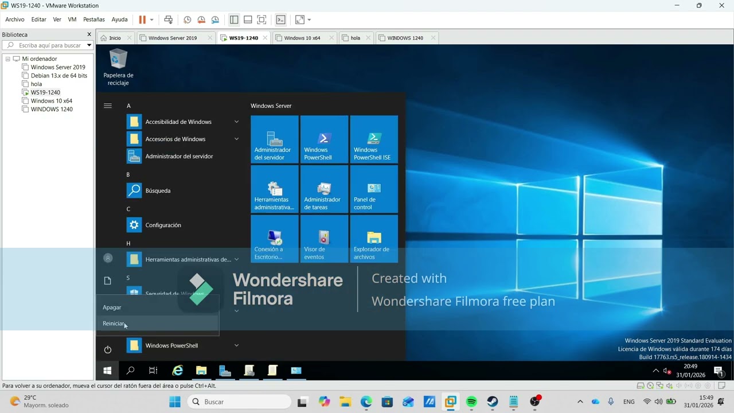Screen dimensions: 734x413
Task: Click the guest Windows Start button
Action: (107, 371)
